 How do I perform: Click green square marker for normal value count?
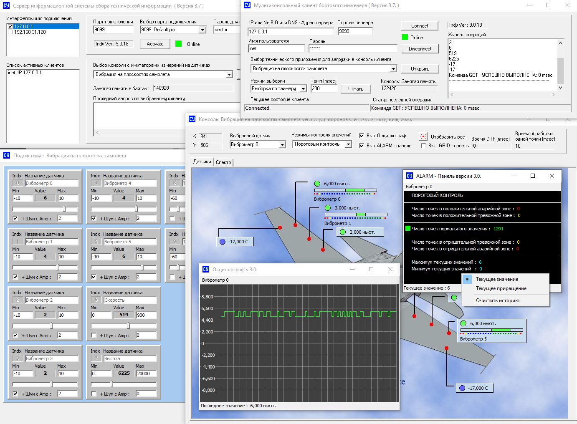click(408, 229)
